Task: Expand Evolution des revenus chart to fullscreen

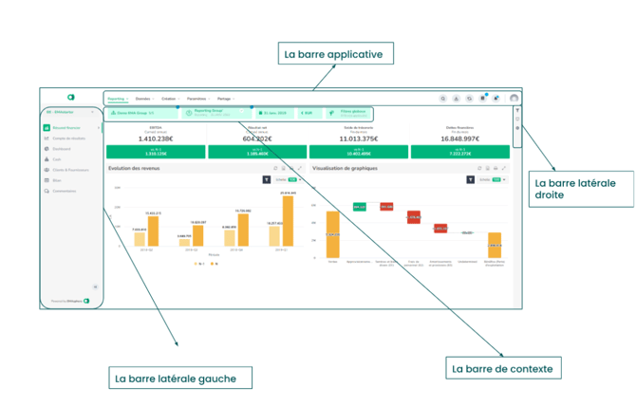Action: [x=301, y=168]
